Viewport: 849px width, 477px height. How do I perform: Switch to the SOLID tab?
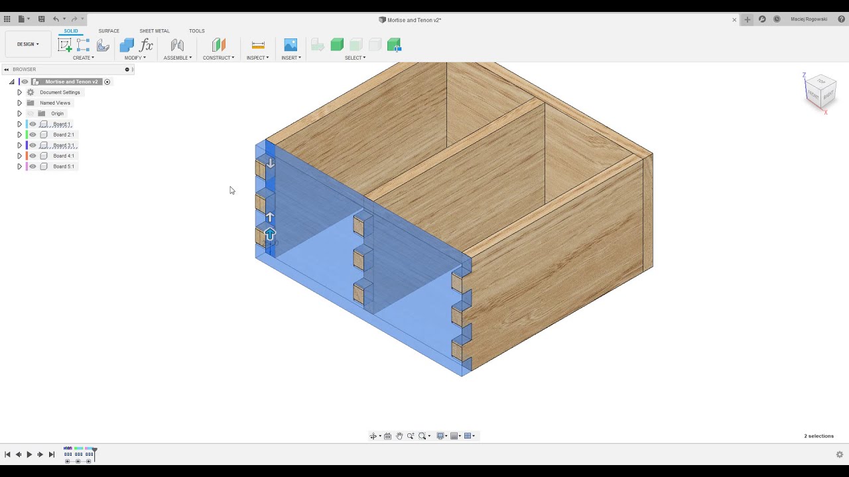(71, 31)
